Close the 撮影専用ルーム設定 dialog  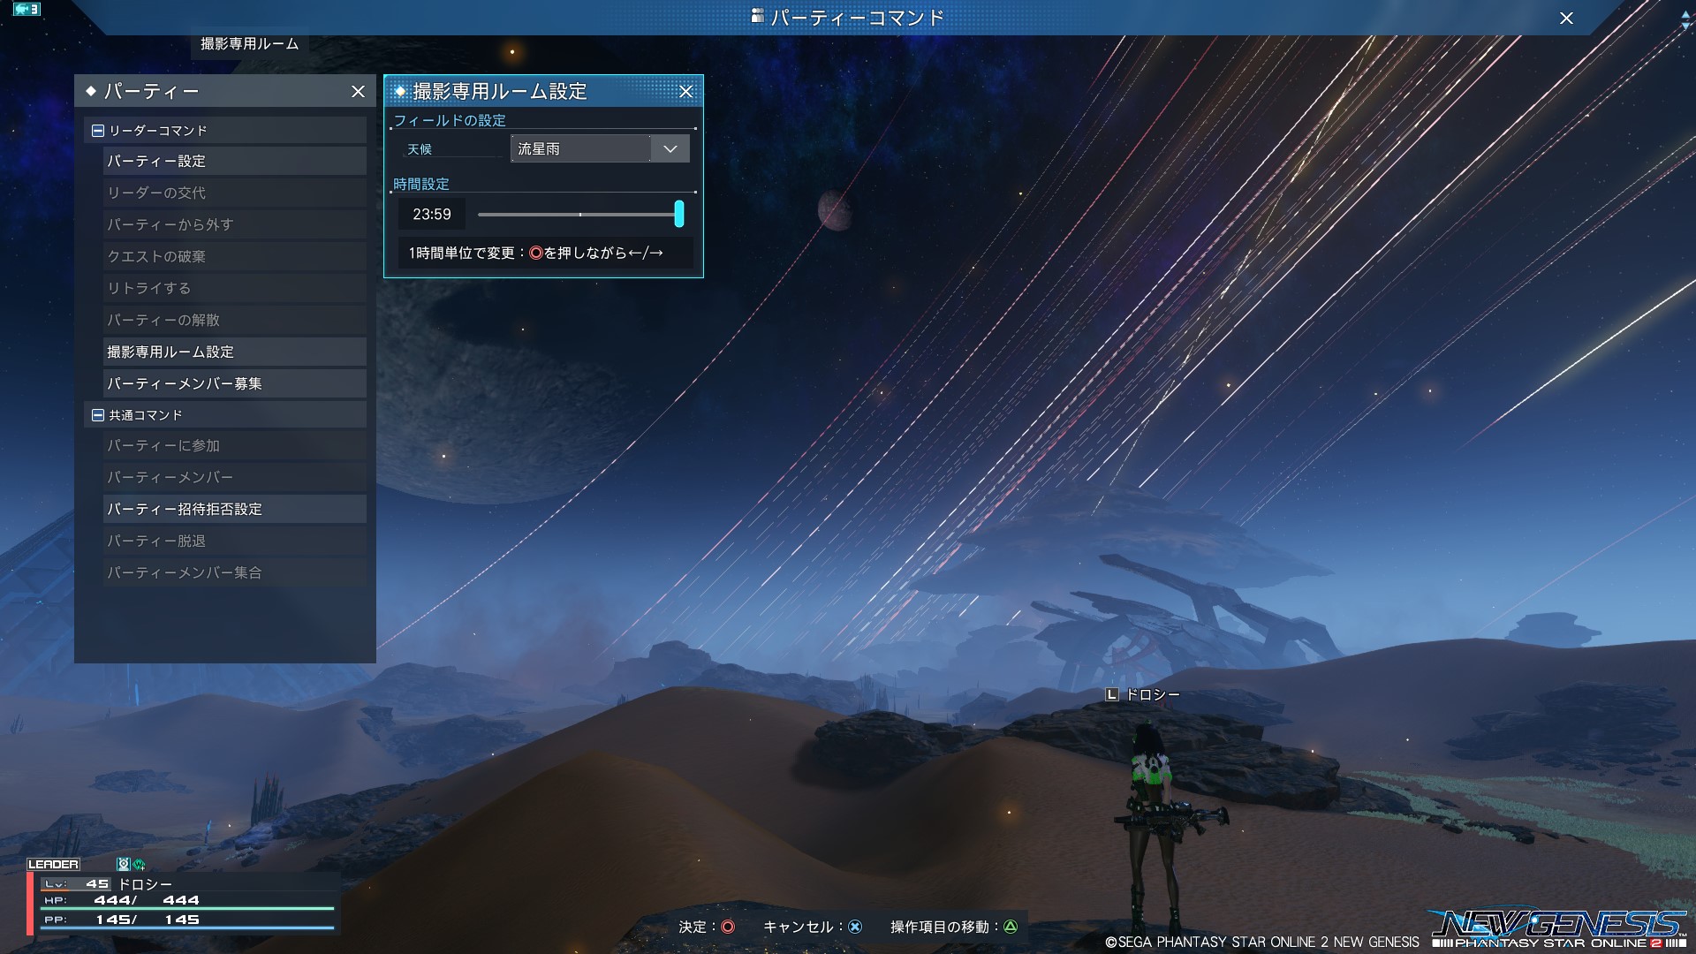685,91
